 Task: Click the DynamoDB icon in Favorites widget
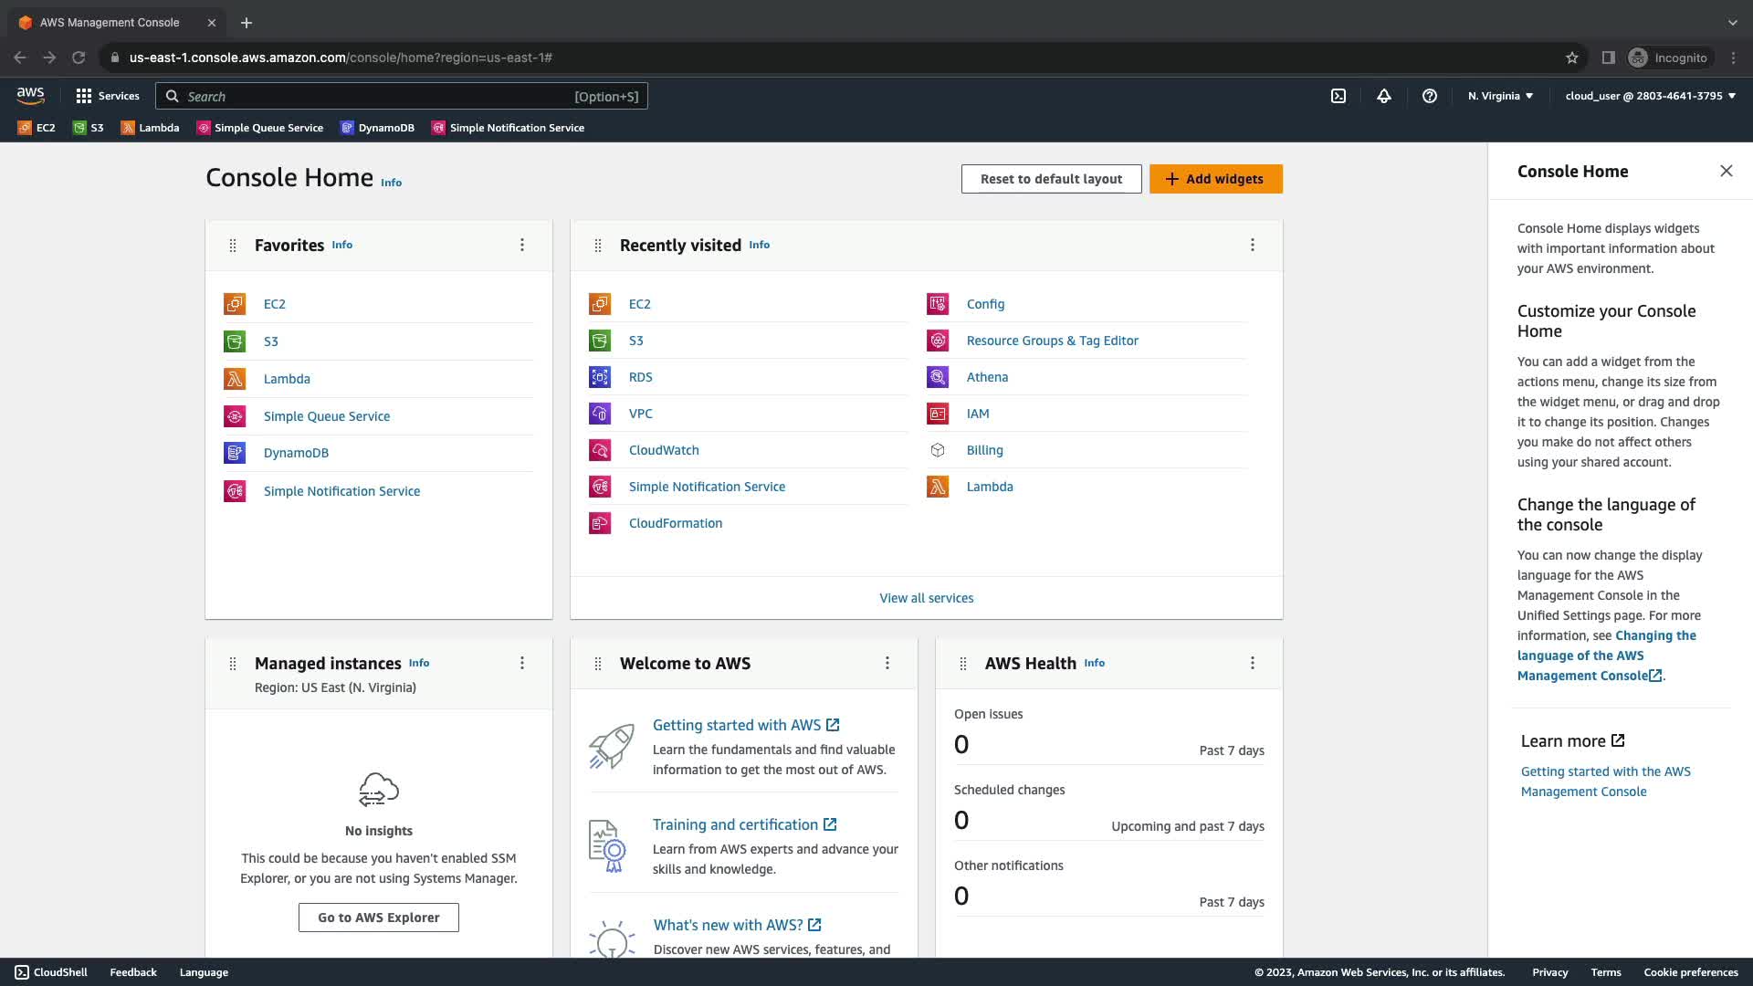(x=235, y=453)
